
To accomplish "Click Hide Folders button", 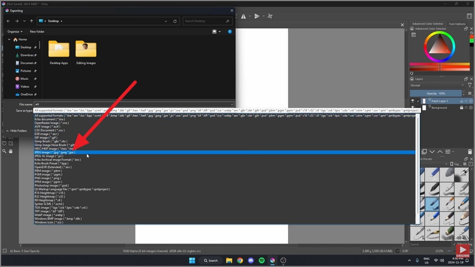I will (16, 130).
